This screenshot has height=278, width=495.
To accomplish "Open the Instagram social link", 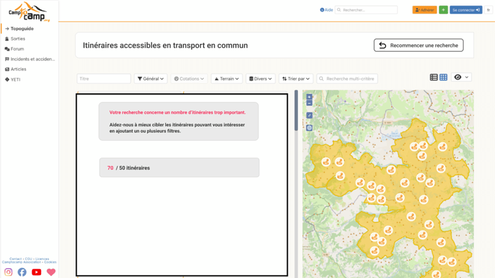I will click(x=9, y=272).
